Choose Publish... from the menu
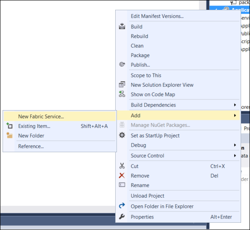This screenshot has width=250, height=230. pos(178,65)
